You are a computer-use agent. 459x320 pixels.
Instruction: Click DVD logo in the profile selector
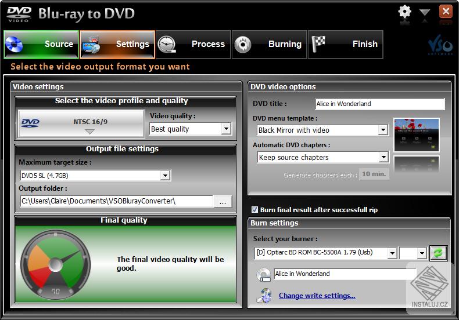point(30,123)
